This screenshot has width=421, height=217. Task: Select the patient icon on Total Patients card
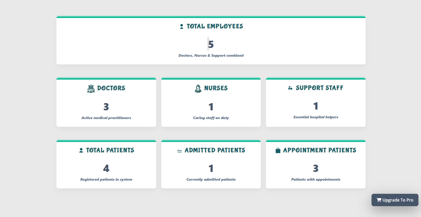click(x=81, y=150)
